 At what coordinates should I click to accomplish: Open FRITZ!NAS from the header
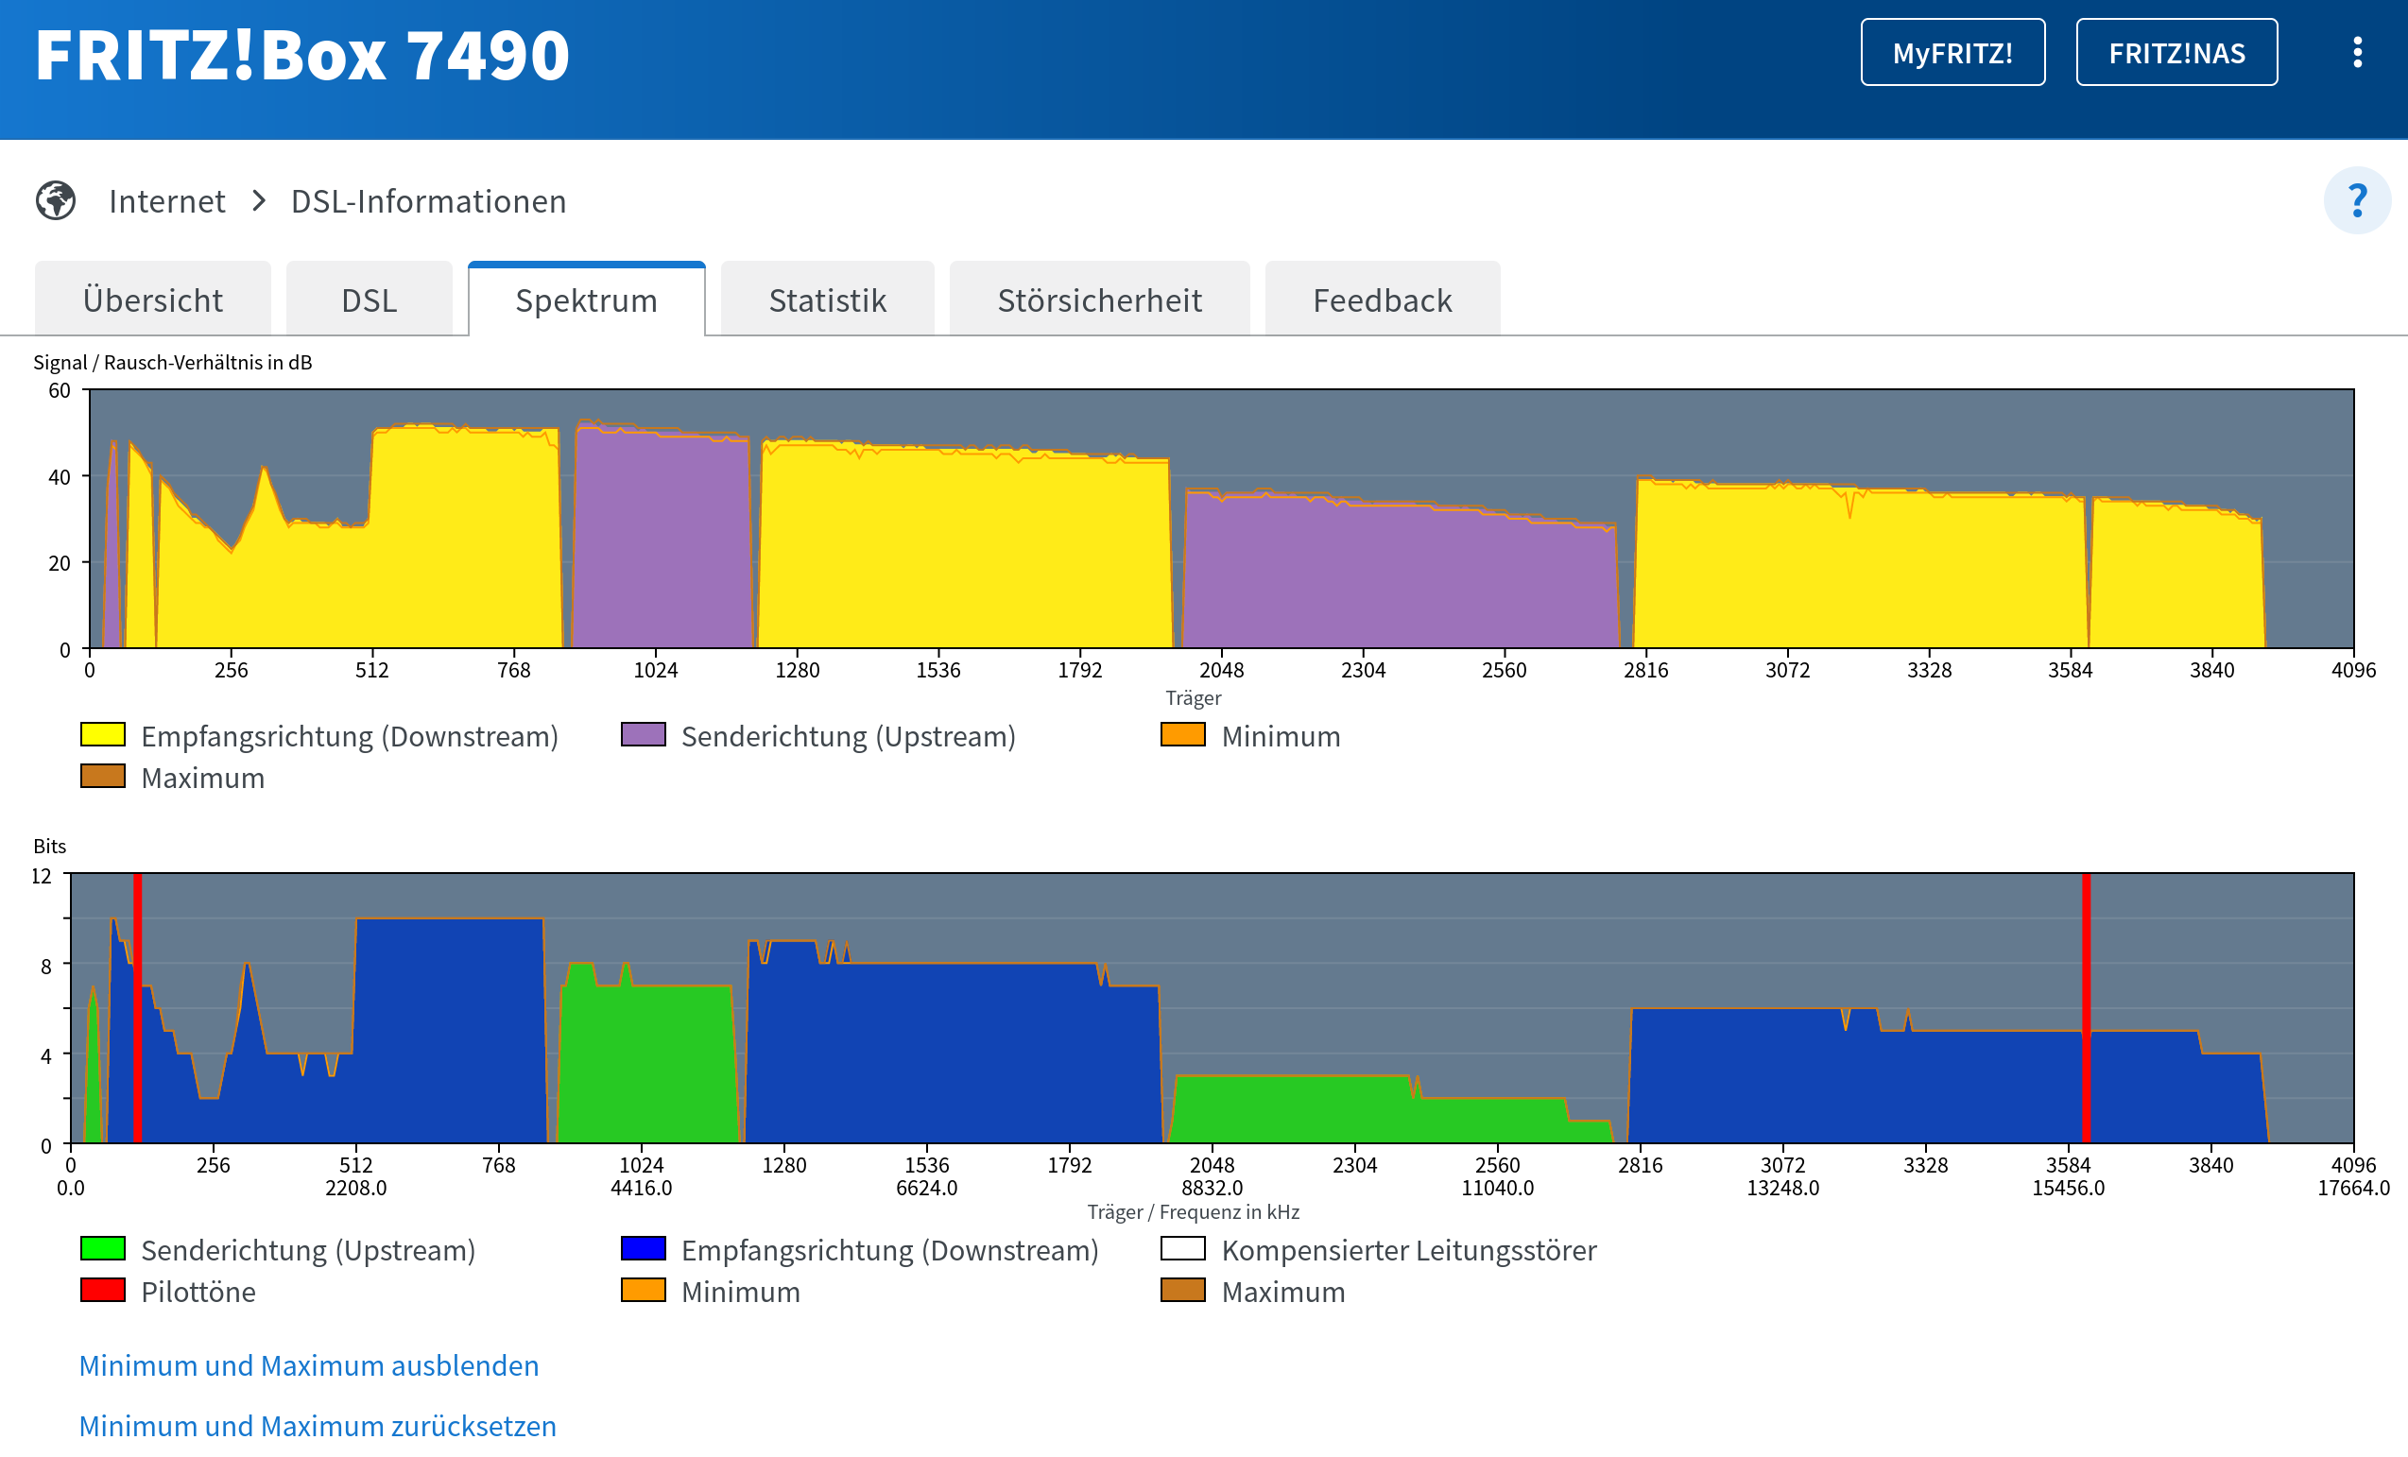tap(2176, 53)
